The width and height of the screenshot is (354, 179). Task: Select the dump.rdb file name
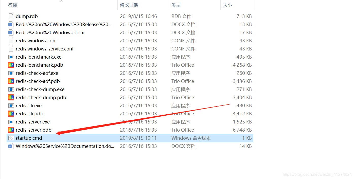click(27, 16)
